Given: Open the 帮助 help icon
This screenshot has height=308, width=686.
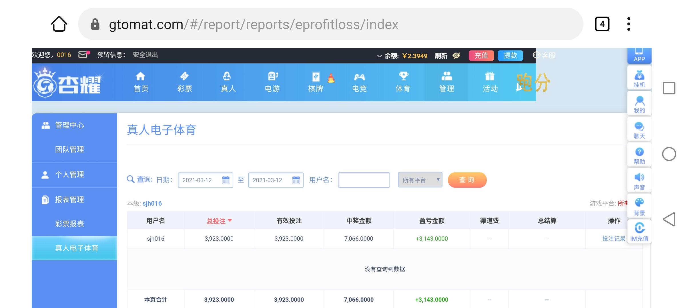Looking at the screenshot, I should pyautogui.click(x=639, y=156).
